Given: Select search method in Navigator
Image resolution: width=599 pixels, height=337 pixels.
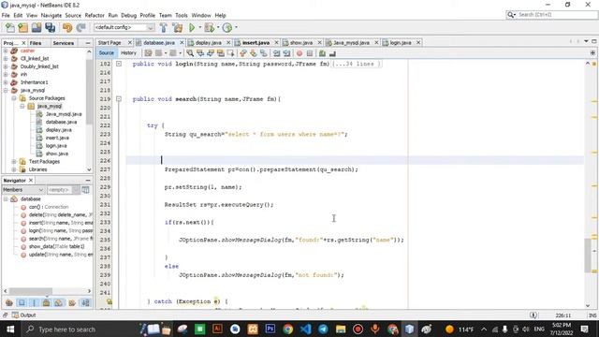Looking at the screenshot, I should (56, 239).
